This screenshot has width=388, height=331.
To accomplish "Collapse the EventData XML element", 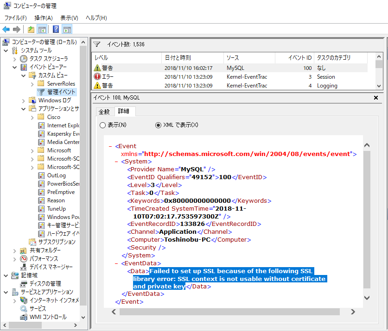I will coord(116,263).
